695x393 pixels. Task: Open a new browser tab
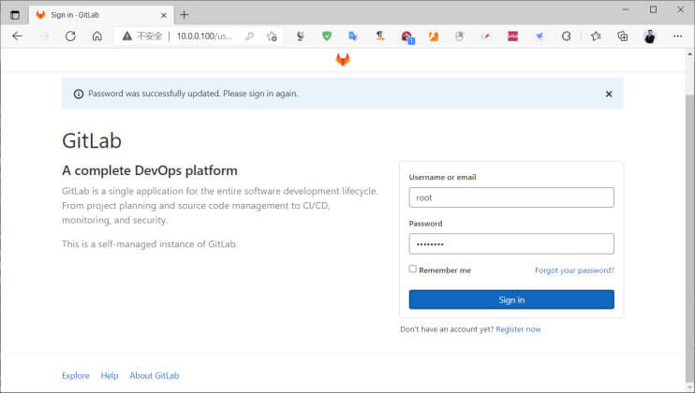click(x=185, y=15)
